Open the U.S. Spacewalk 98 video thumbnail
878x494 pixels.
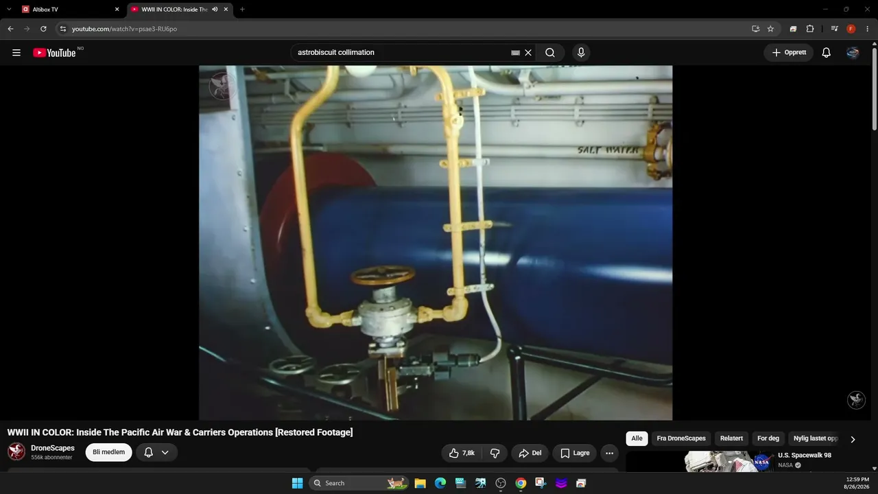pyautogui.click(x=700, y=462)
